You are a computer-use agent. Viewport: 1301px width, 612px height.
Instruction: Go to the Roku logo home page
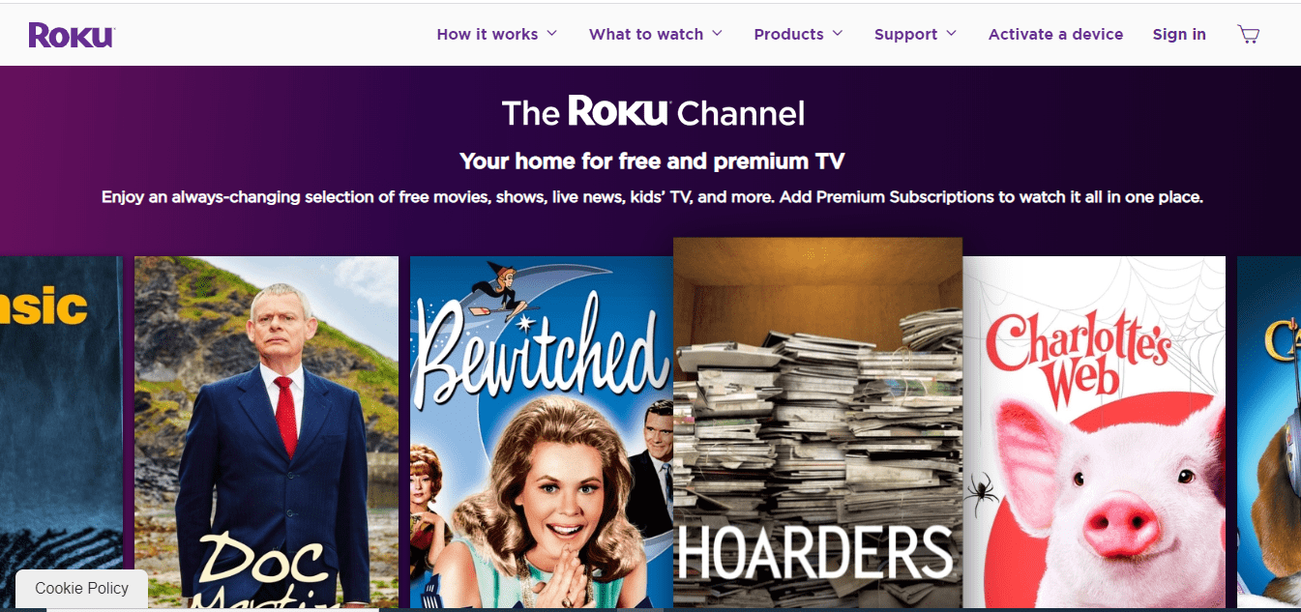tap(72, 35)
